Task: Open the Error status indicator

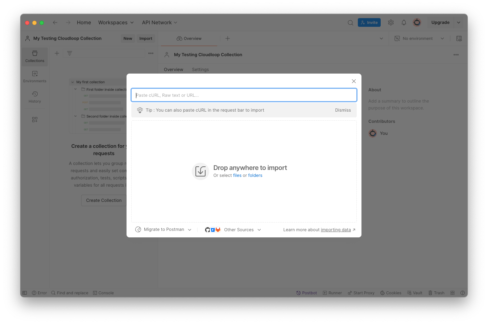Action: tap(39, 293)
